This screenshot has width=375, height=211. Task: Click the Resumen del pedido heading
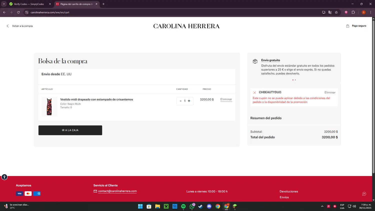pyautogui.click(x=266, y=118)
